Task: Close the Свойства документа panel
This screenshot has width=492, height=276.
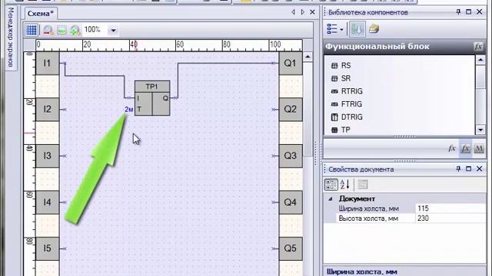Action: click(479, 169)
